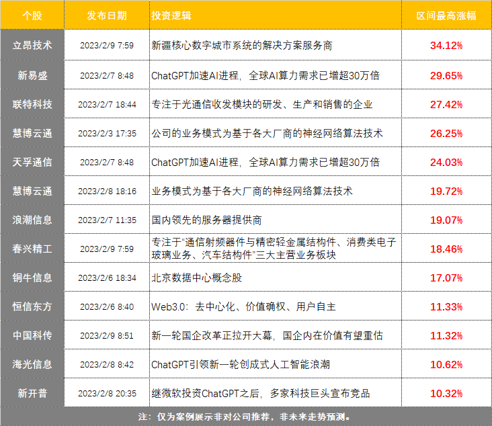Screen dimensions: 492x426
Task: Click the 个股 column header
Action: click(x=32, y=15)
